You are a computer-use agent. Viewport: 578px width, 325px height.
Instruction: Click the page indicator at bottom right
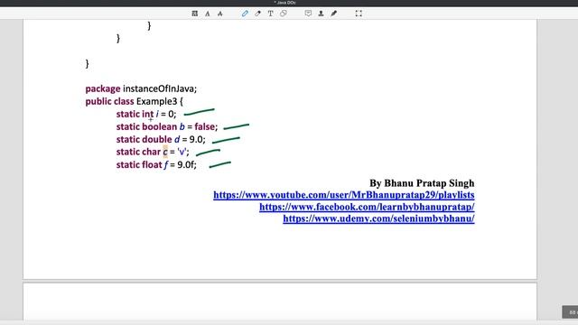(x=570, y=312)
